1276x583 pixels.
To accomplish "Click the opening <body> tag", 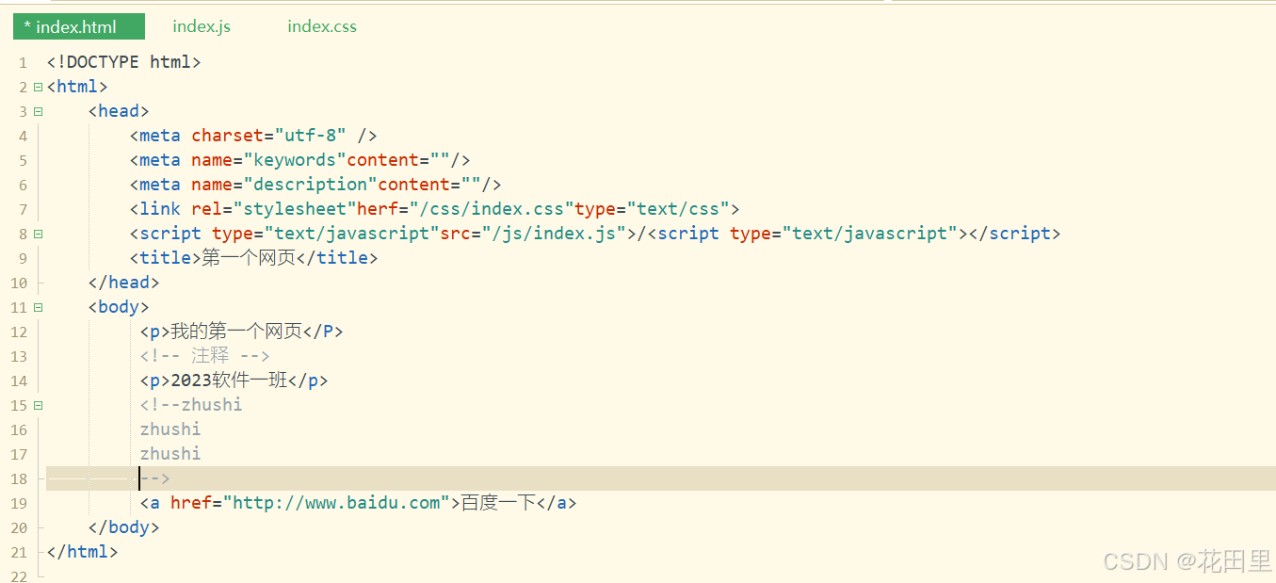I will point(119,307).
